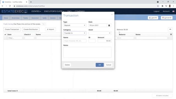Click the Tip button
This screenshot has height=99, width=176.
[x=44, y=24]
